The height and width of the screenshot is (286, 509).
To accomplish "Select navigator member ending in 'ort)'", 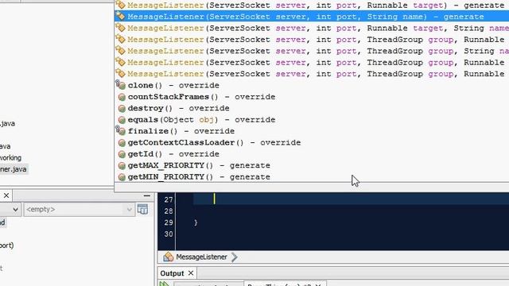I will 7,245.
